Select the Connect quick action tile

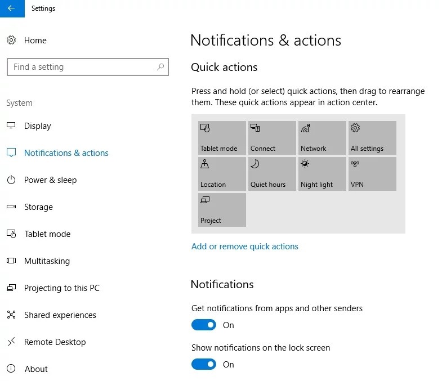tap(272, 138)
